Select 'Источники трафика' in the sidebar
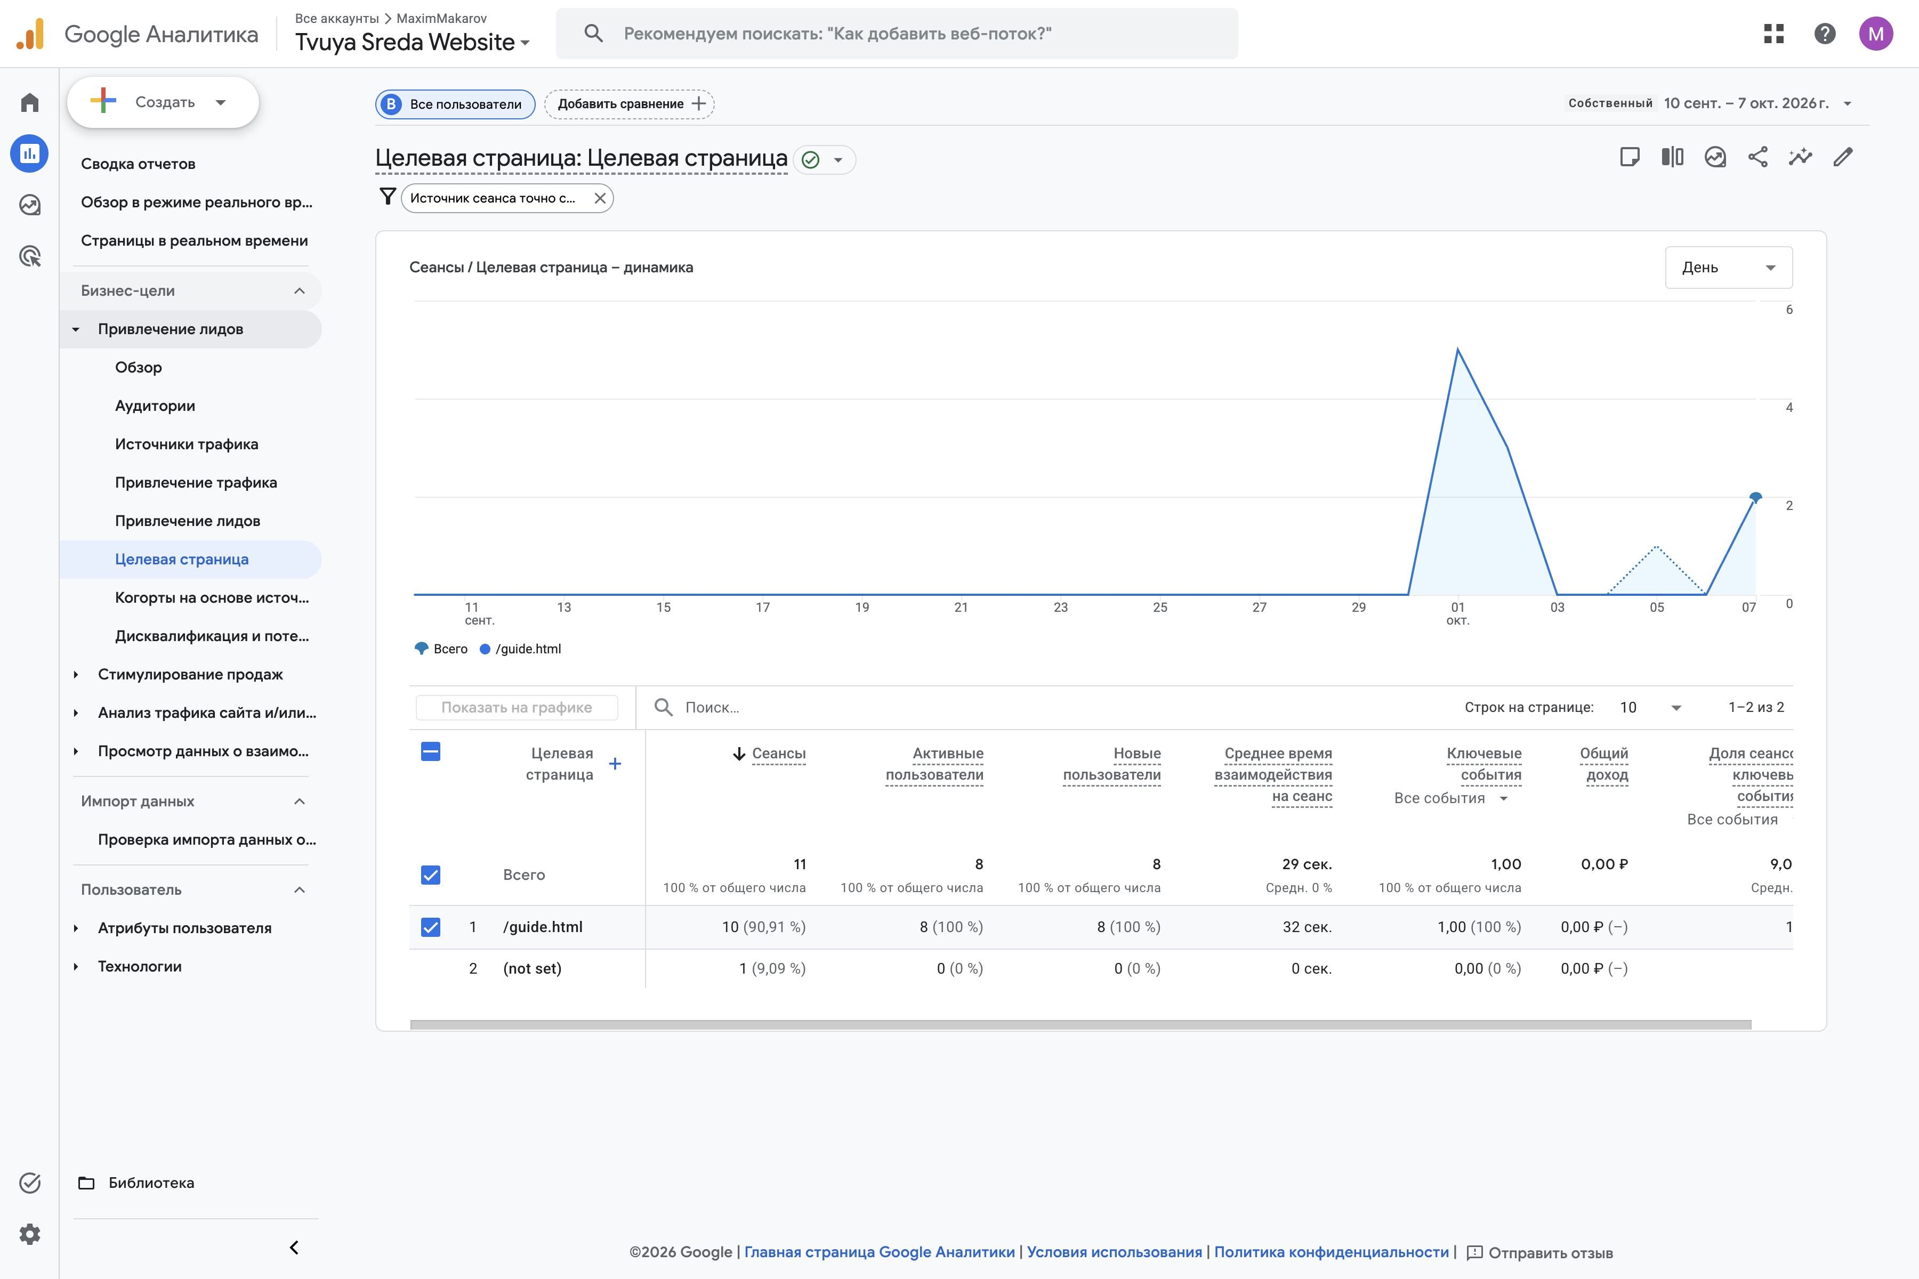Screen dimensions: 1919x1279 pos(186,444)
